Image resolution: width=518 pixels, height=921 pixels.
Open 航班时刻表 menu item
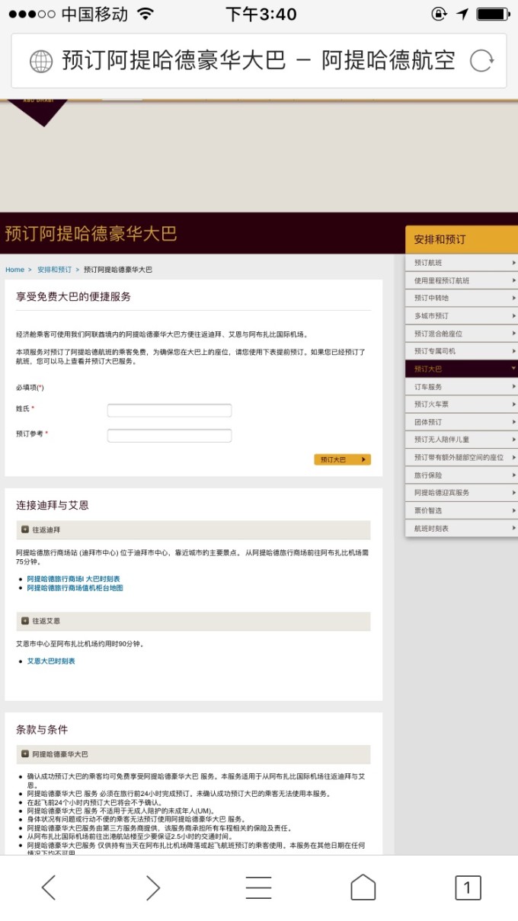462,528
